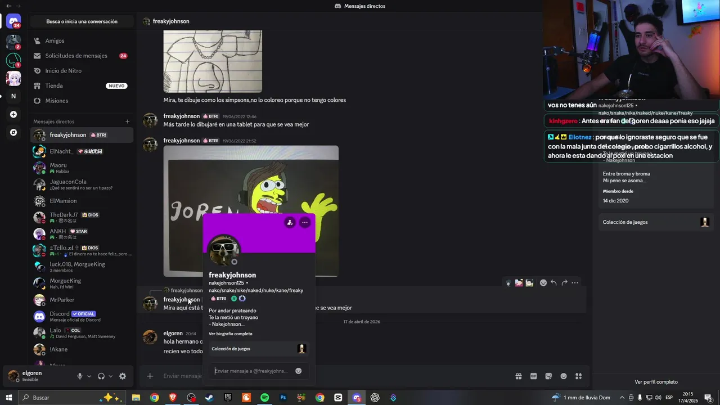Image resolution: width=720 pixels, height=405 pixels.
Task: Open the apps launcher icon in the chat bar
Action: pos(578,376)
